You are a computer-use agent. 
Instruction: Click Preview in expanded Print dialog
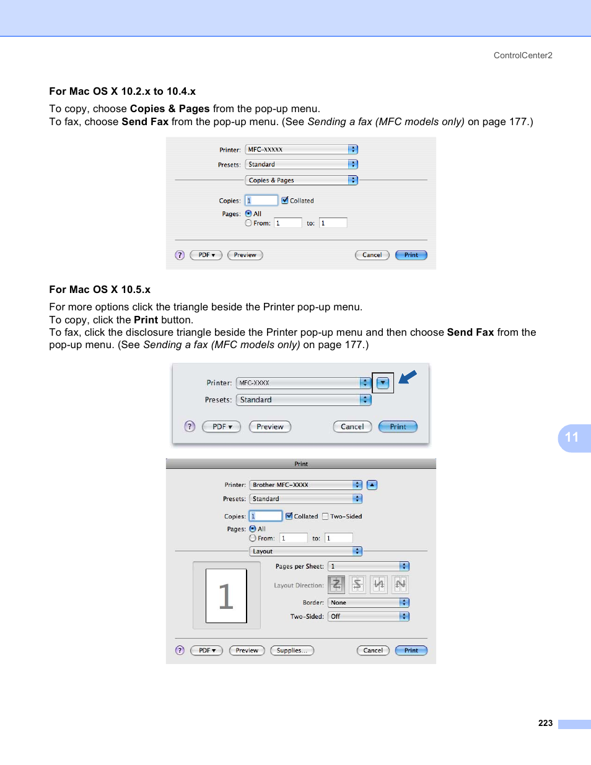pos(247,650)
